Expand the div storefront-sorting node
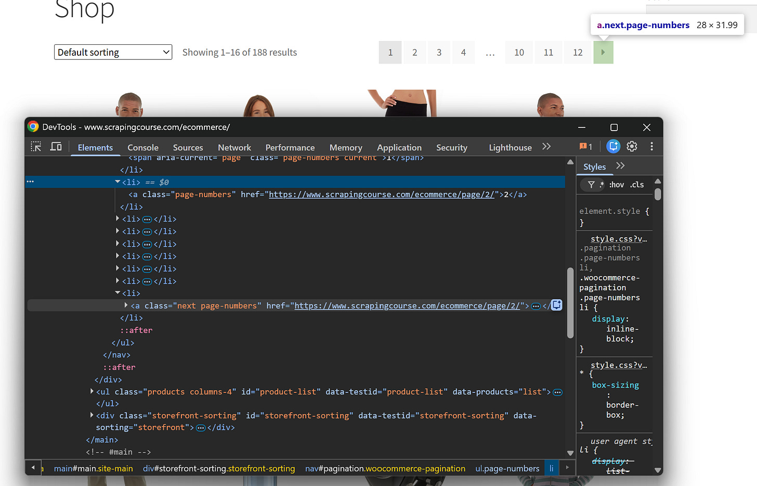Image resolution: width=757 pixels, height=486 pixels. coord(92,415)
